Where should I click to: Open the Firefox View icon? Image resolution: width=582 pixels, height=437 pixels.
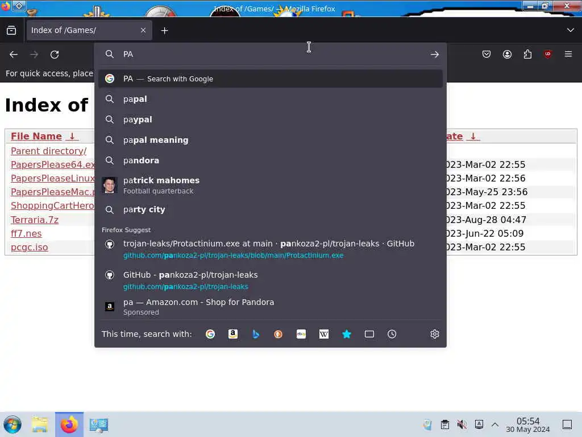11,31
